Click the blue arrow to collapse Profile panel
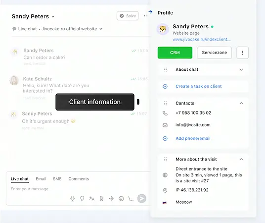This screenshot has width=265, height=223. 150,12
